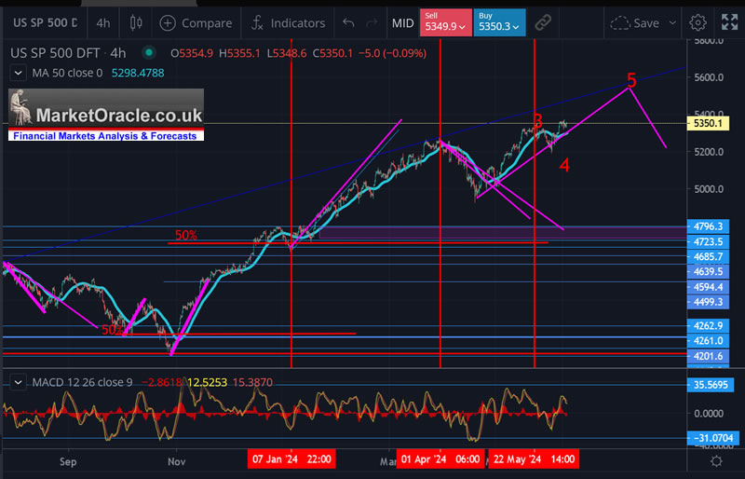Open time axis settings gear at bottom right
This screenshot has height=479, width=745.
[x=716, y=461]
